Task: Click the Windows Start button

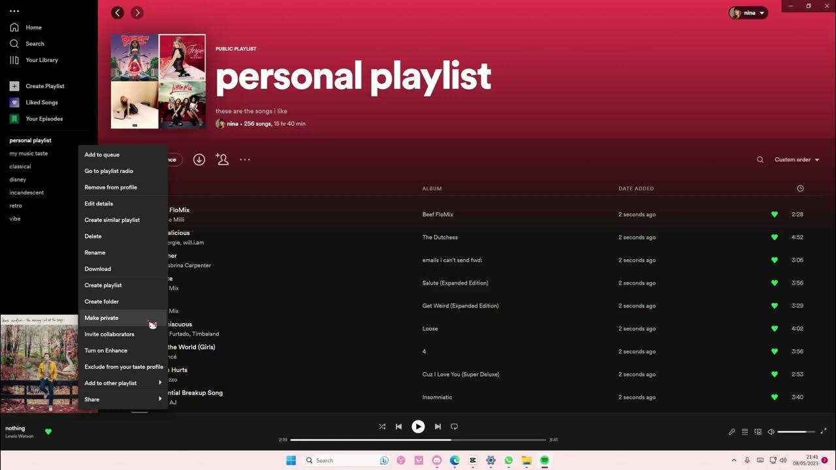Action: [291, 460]
